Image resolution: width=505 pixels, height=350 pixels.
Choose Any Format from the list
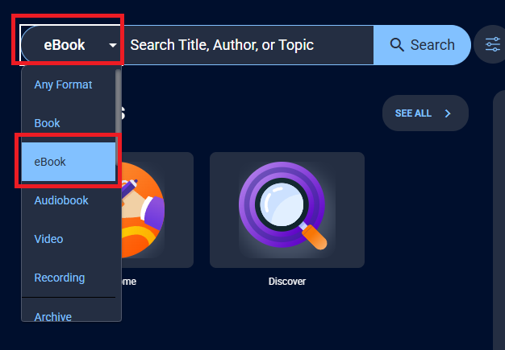63,84
